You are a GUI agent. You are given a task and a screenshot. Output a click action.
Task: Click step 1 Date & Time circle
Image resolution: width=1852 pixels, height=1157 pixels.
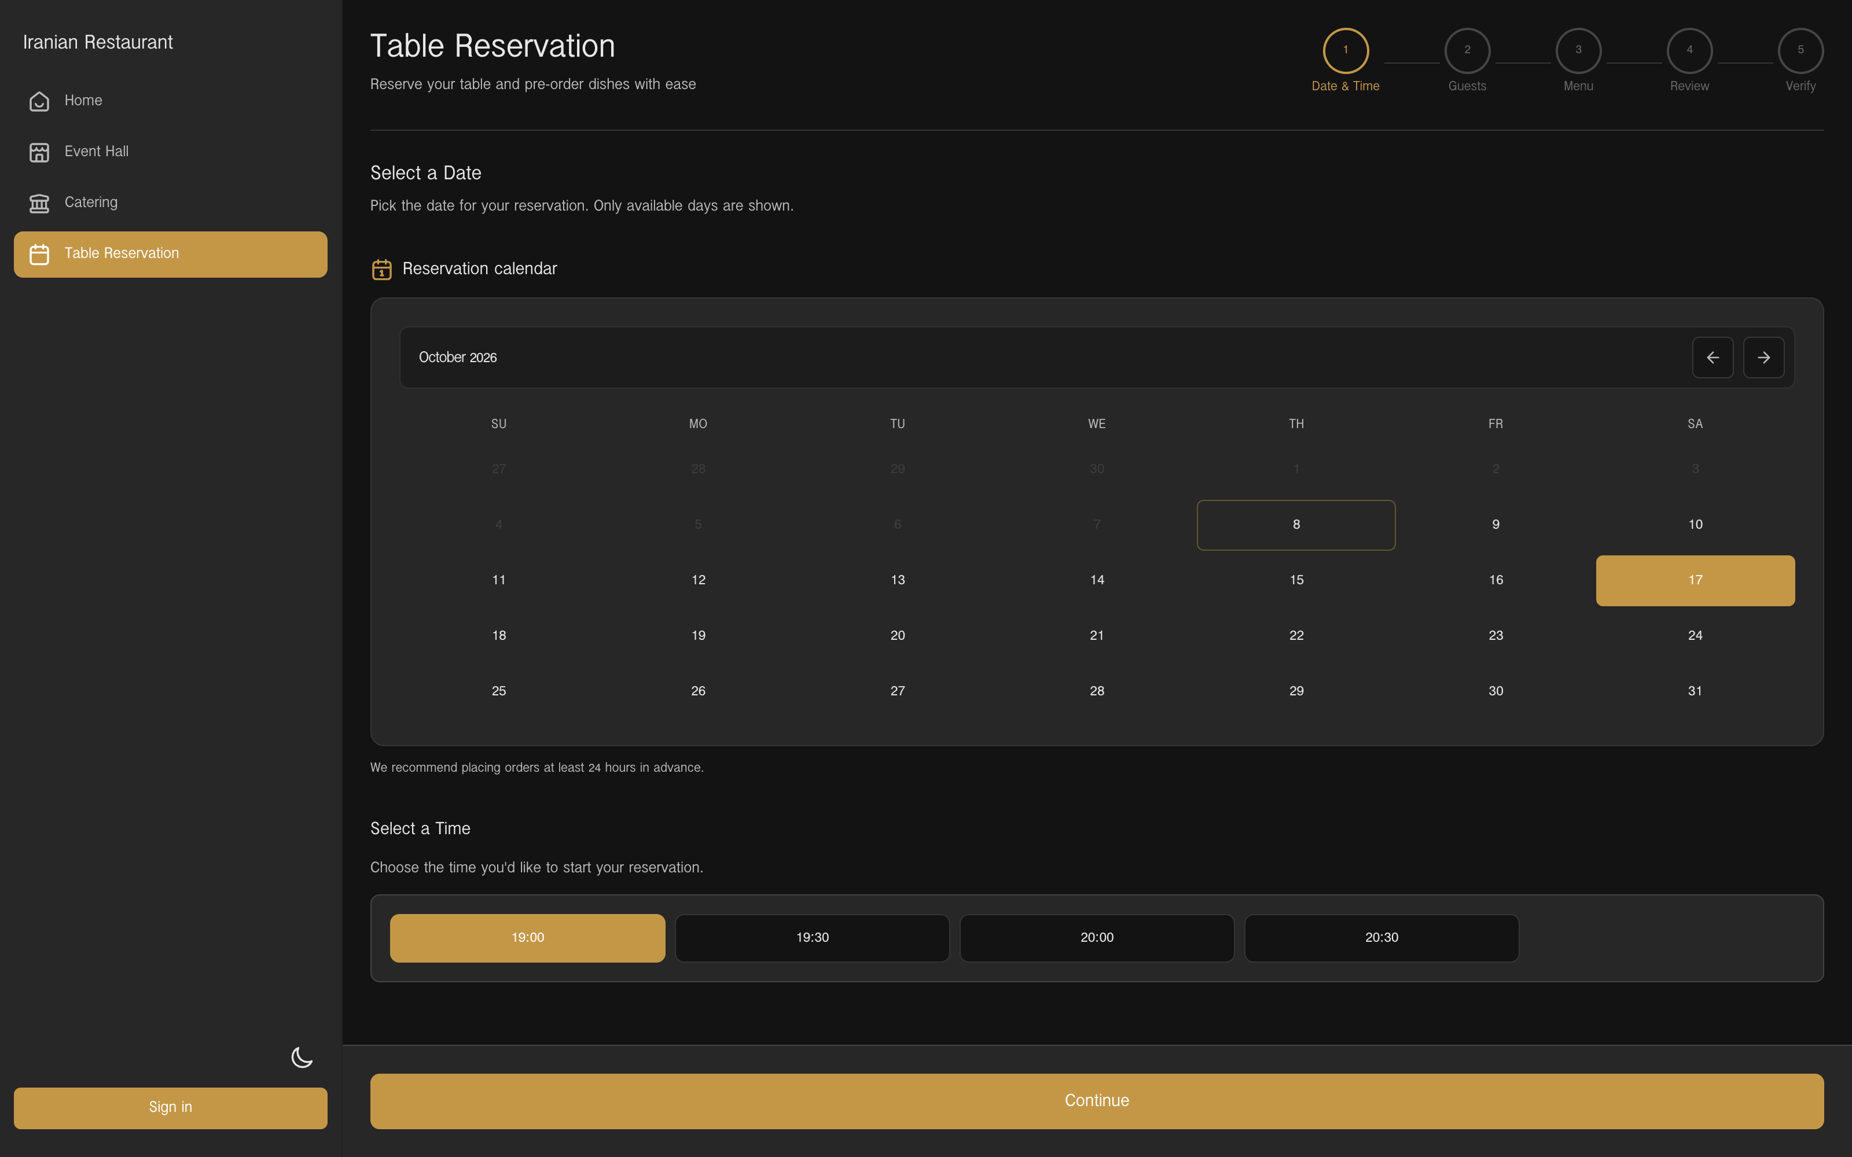tap(1346, 50)
